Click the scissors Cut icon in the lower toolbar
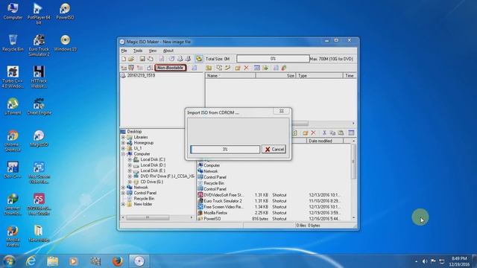This screenshot has width=477, height=268. coord(324,133)
